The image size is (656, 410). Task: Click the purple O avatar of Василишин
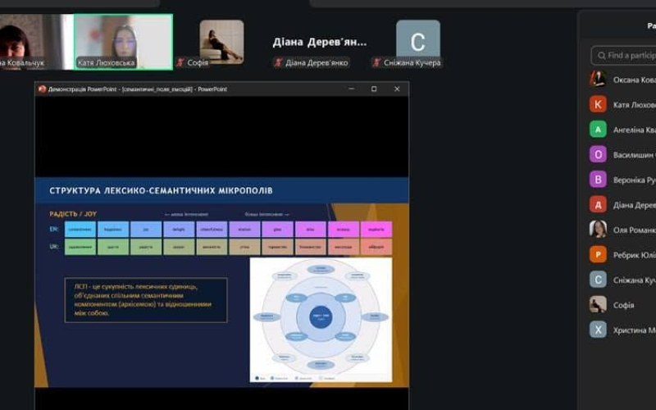[x=598, y=154]
